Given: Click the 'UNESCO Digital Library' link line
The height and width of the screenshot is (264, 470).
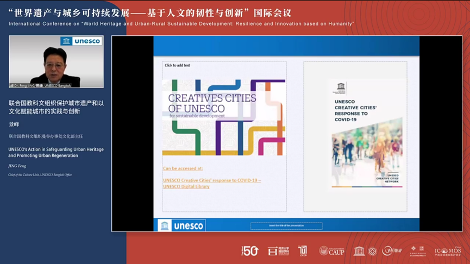Looking at the screenshot, I should coord(186,186).
